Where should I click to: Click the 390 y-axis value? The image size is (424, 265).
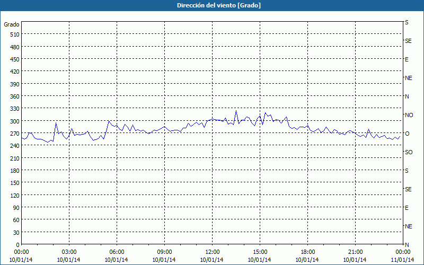pyautogui.click(x=15, y=84)
